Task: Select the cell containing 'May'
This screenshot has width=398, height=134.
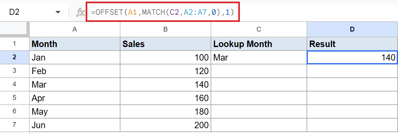Action: coord(75,111)
